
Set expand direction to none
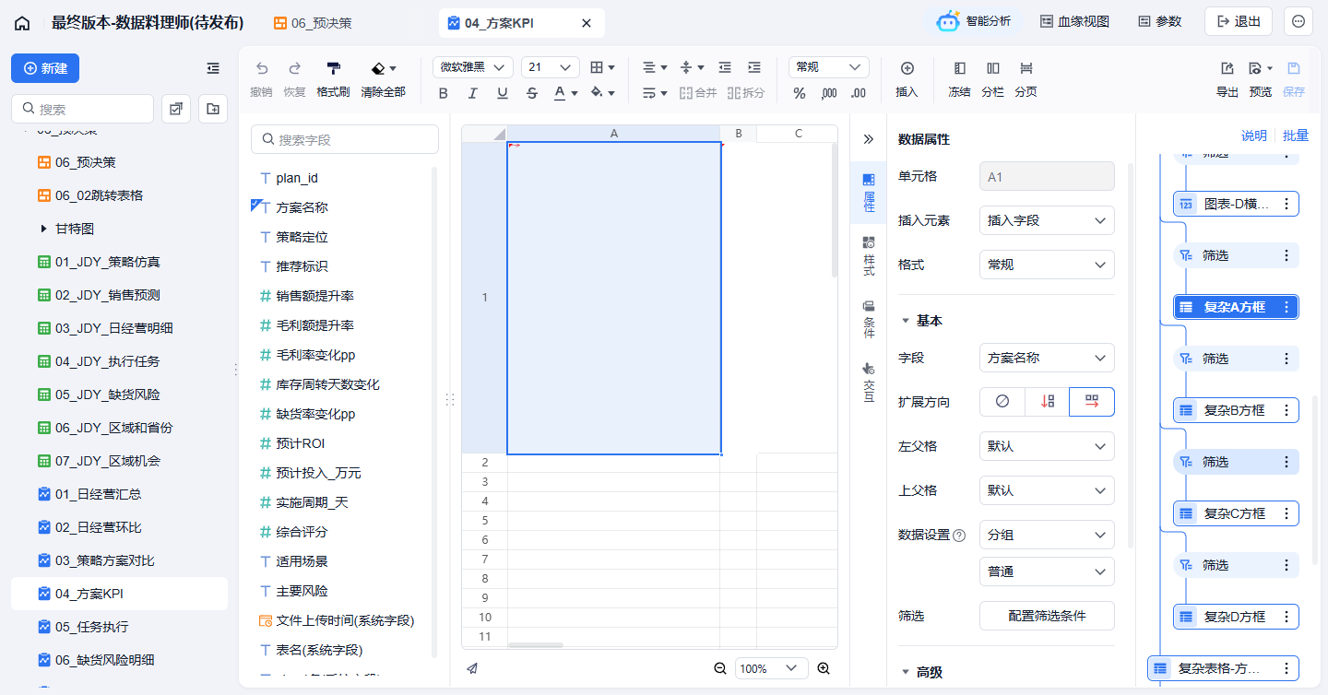coord(1002,402)
